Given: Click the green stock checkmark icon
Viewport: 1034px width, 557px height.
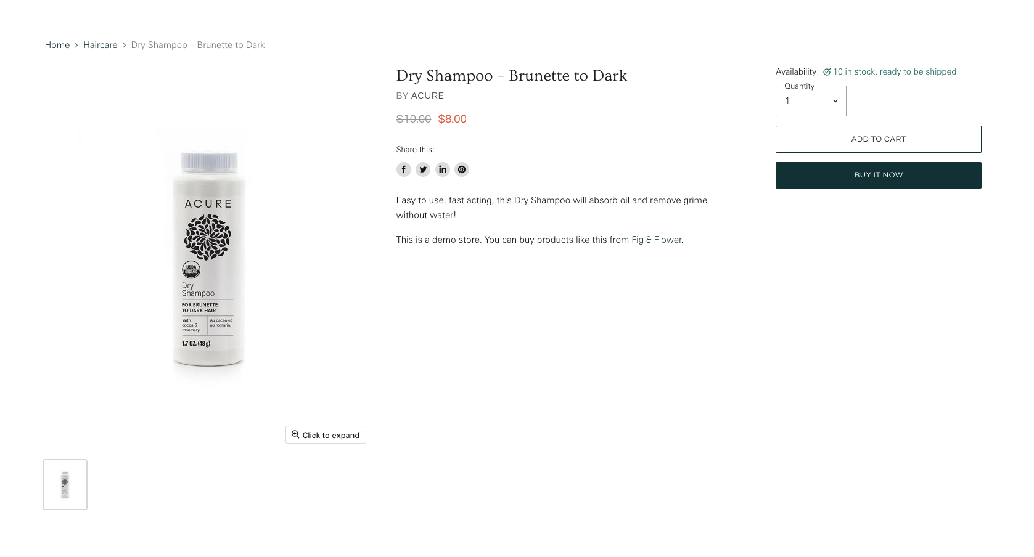Looking at the screenshot, I should (x=827, y=71).
